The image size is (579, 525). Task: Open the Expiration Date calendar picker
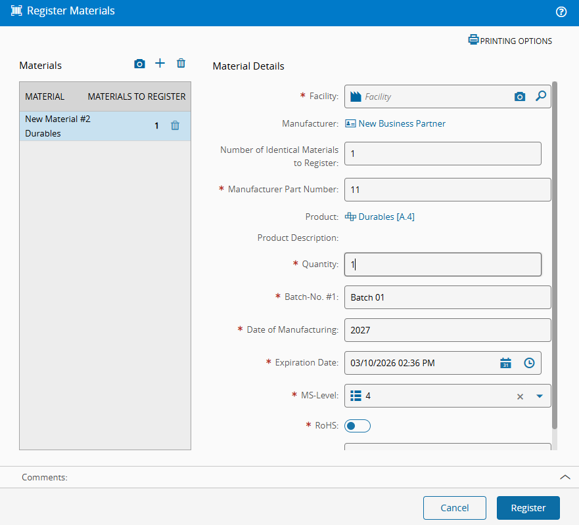[x=505, y=363]
